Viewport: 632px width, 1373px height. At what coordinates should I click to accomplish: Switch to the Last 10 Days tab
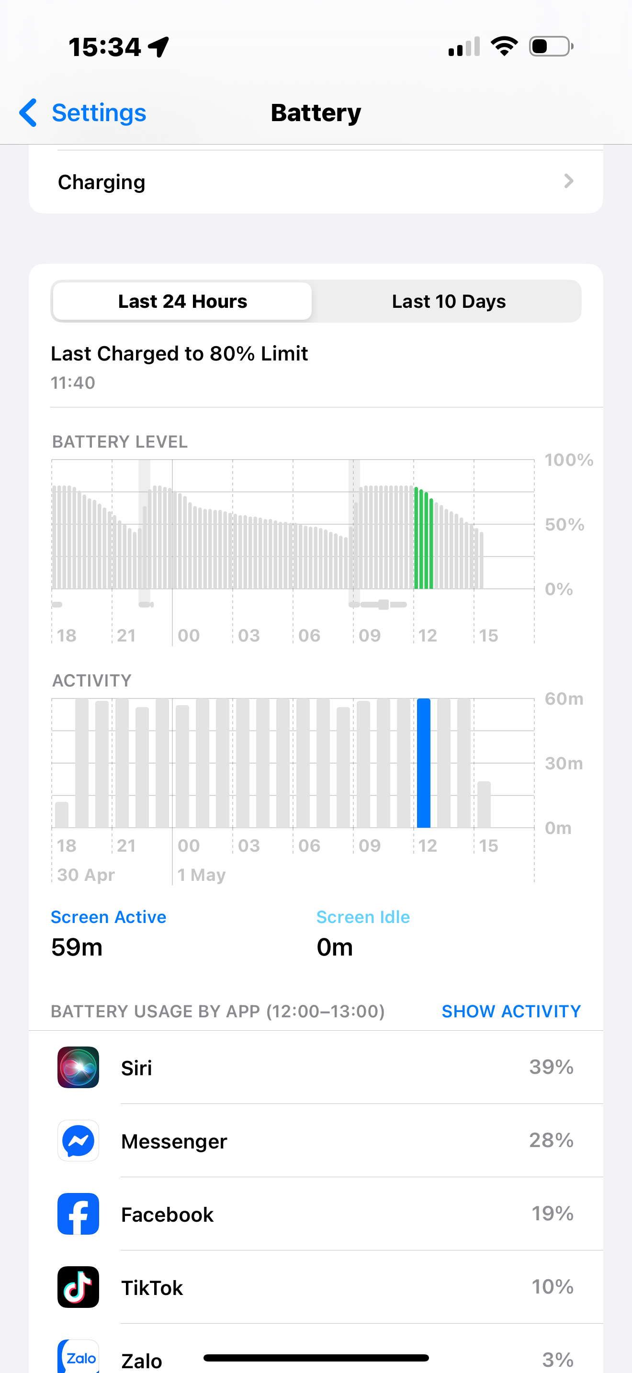(448, 301)
